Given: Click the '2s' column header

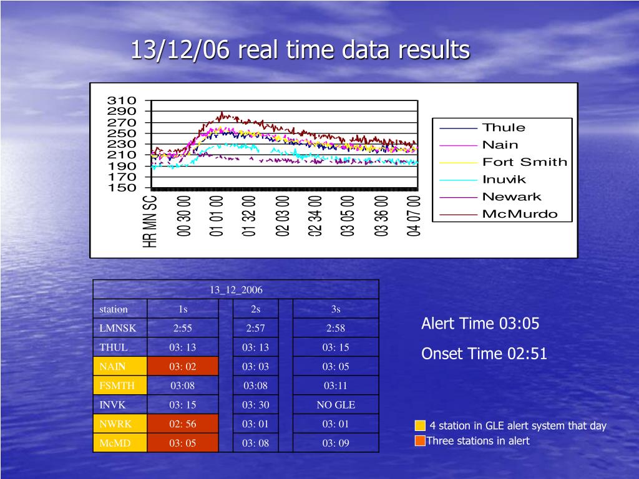Looking at the screenshot, I should pyautogui.click(x=255, y=309).
